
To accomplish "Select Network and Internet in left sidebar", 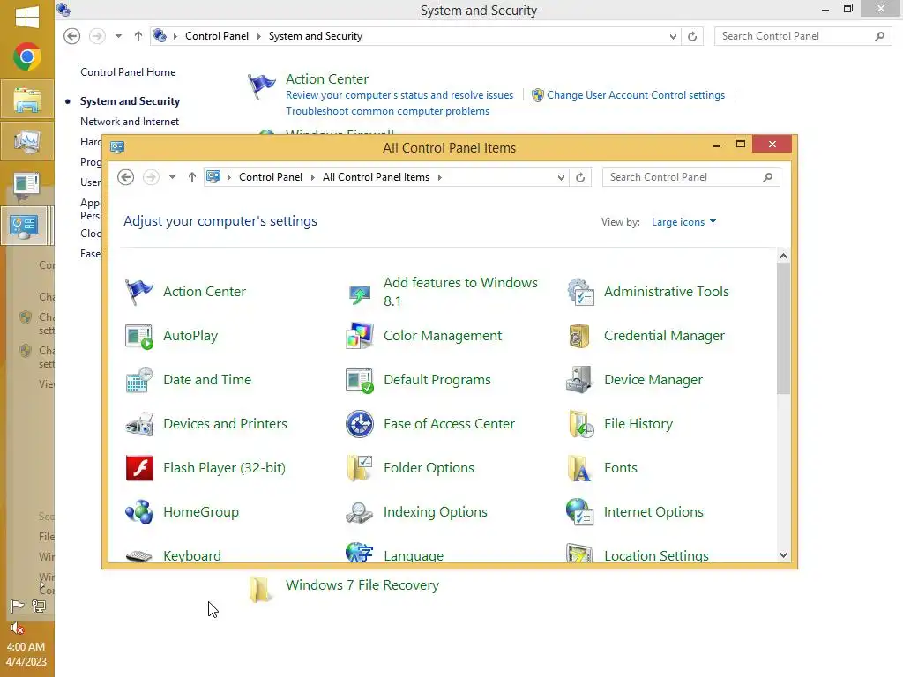I will pos(130,122).
